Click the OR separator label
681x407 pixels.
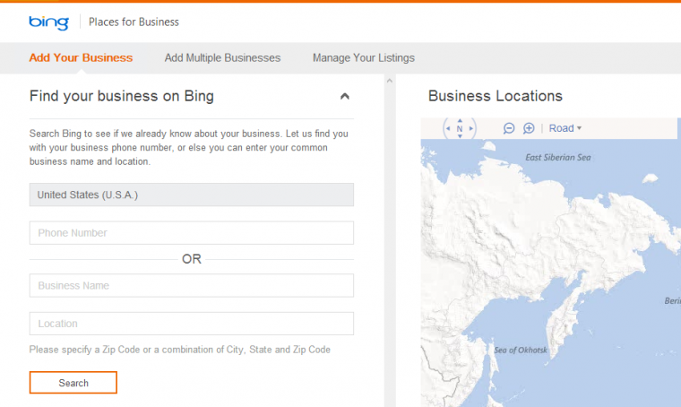tap(192, 259)
